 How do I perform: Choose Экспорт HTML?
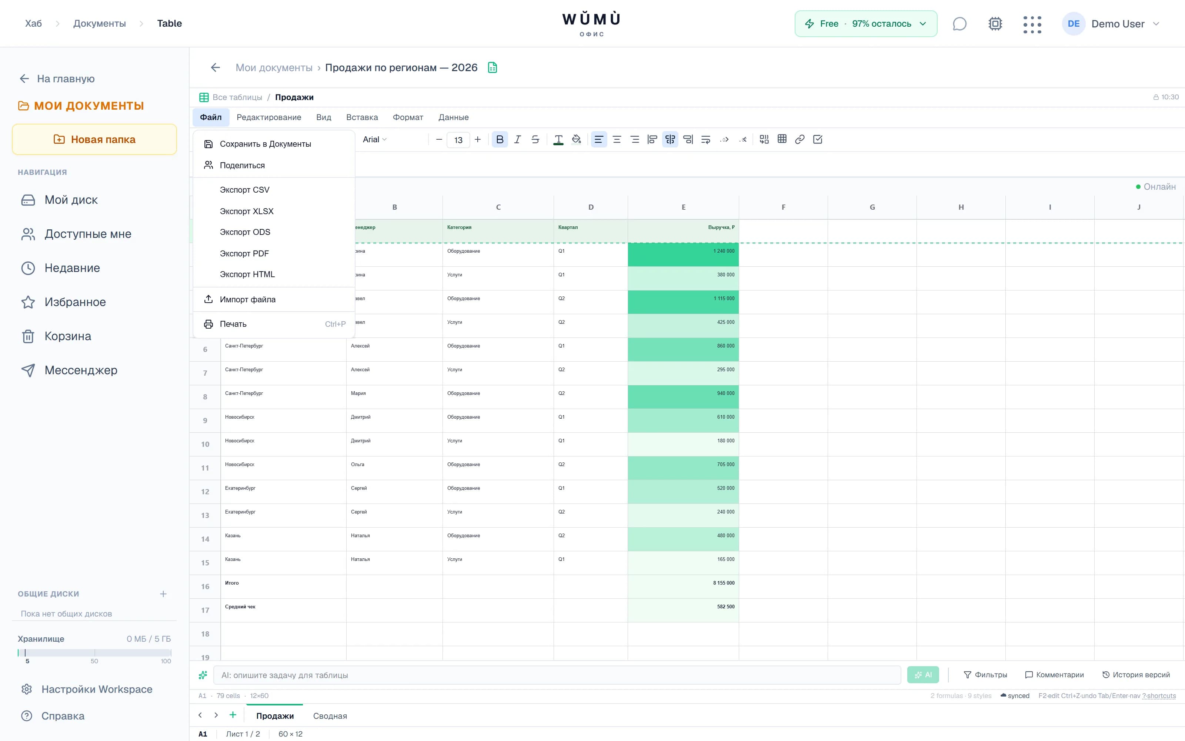tap(274, 275)
